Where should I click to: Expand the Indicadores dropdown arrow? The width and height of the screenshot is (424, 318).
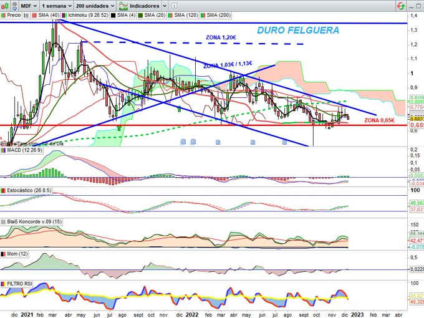pyautogui.click(x=165, y=6)
